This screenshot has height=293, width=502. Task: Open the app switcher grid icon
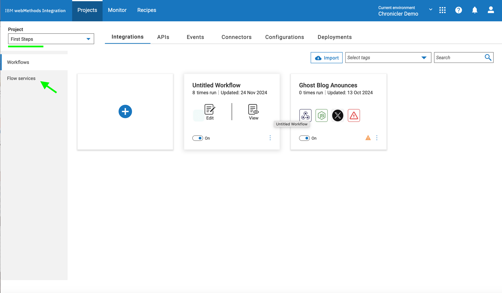(443, 10)
